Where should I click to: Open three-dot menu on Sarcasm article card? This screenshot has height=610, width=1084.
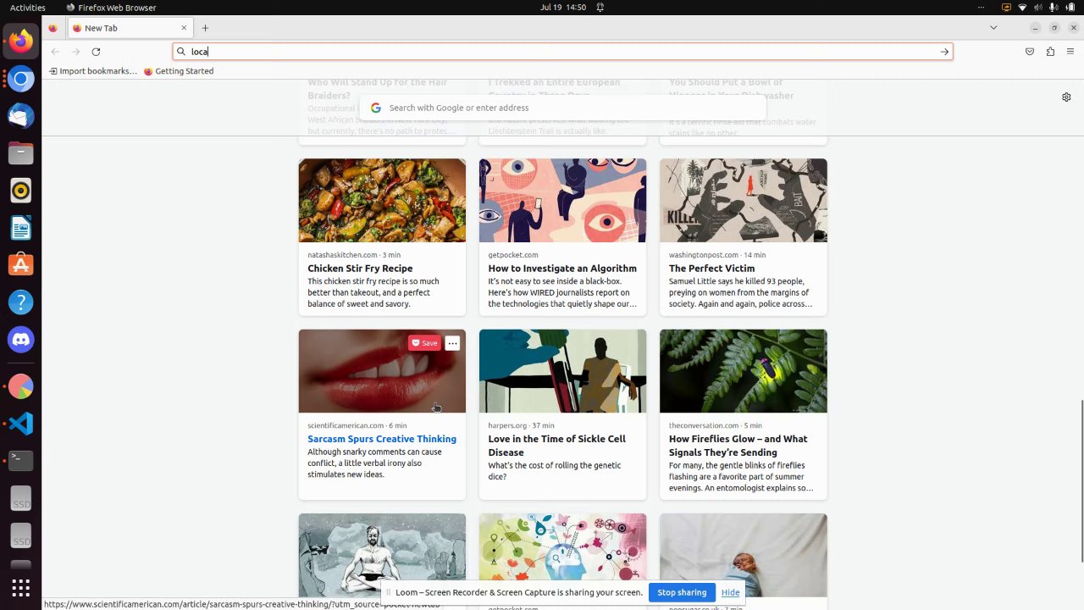[453, 343]
